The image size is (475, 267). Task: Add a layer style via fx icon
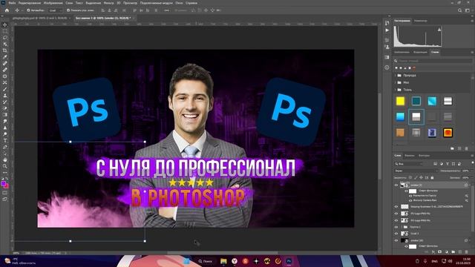[433, 252]
